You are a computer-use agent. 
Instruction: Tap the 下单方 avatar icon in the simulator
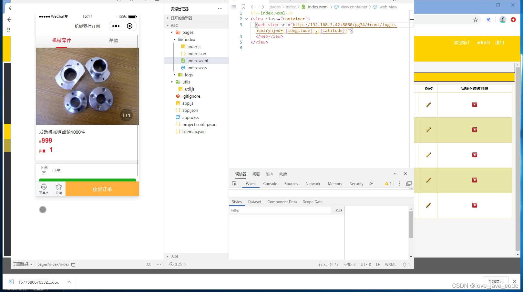(x=44, y=189)
